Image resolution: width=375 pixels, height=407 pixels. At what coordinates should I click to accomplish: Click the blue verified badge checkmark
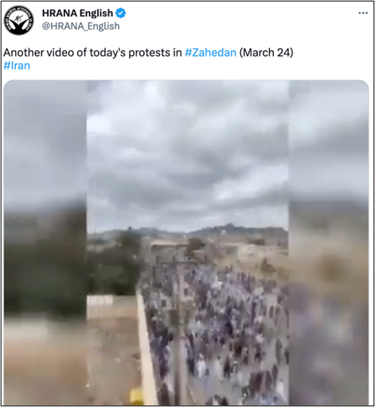click(121, 13)
